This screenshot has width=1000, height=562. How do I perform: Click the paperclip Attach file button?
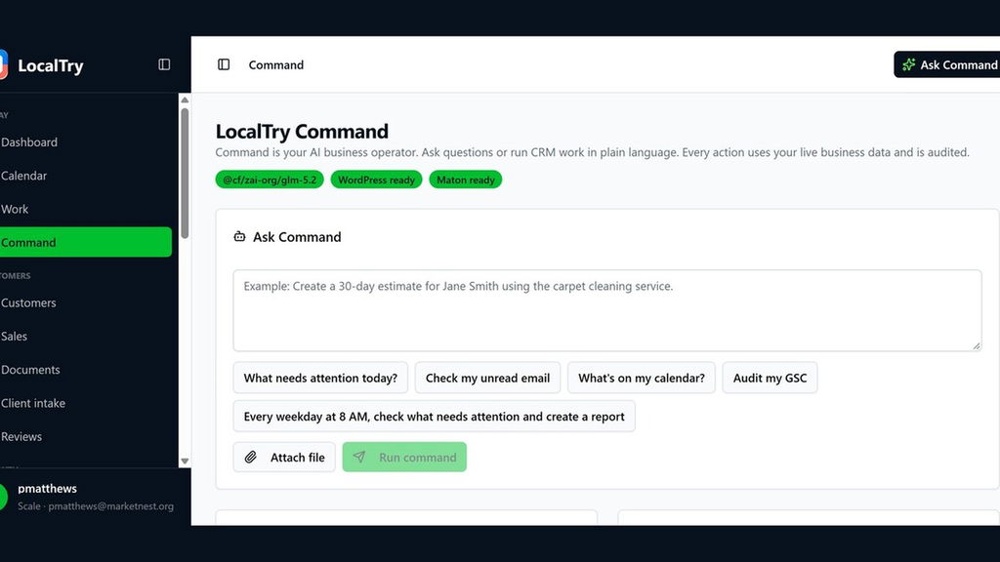[x=284, y=457]
